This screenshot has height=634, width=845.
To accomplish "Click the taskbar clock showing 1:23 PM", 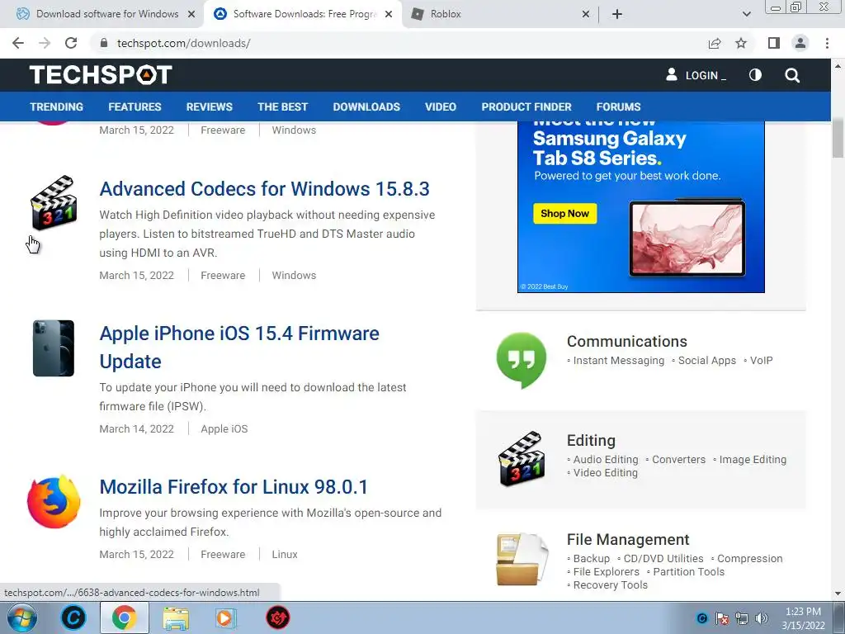I will (x=803, y=618).
